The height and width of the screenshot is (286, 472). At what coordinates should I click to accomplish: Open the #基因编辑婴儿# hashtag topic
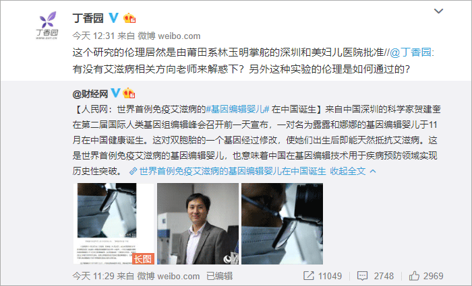click(237, 109)
